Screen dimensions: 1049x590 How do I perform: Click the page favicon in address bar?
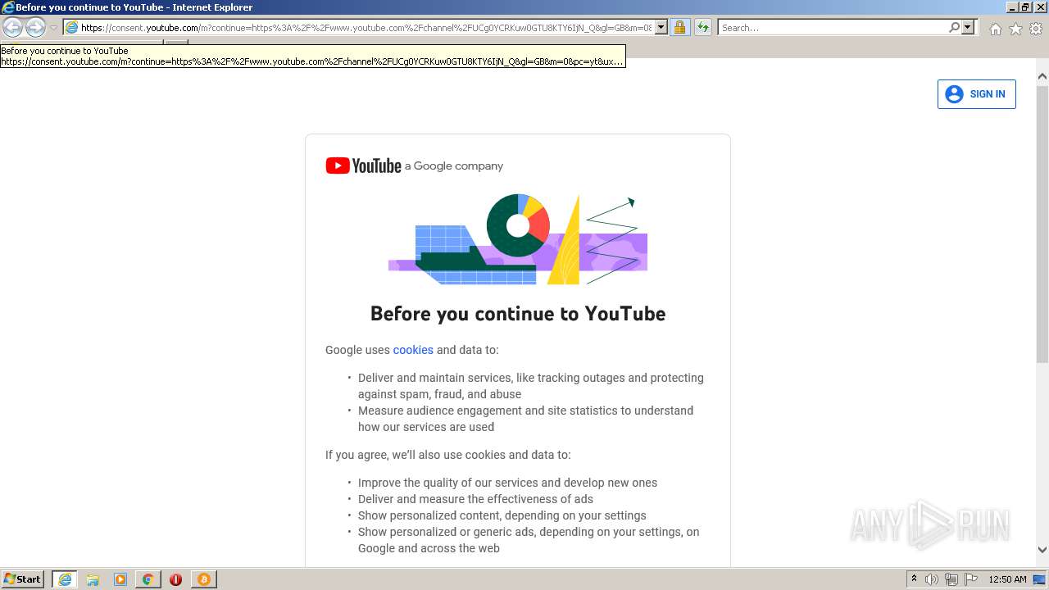(x=71, y=27)
